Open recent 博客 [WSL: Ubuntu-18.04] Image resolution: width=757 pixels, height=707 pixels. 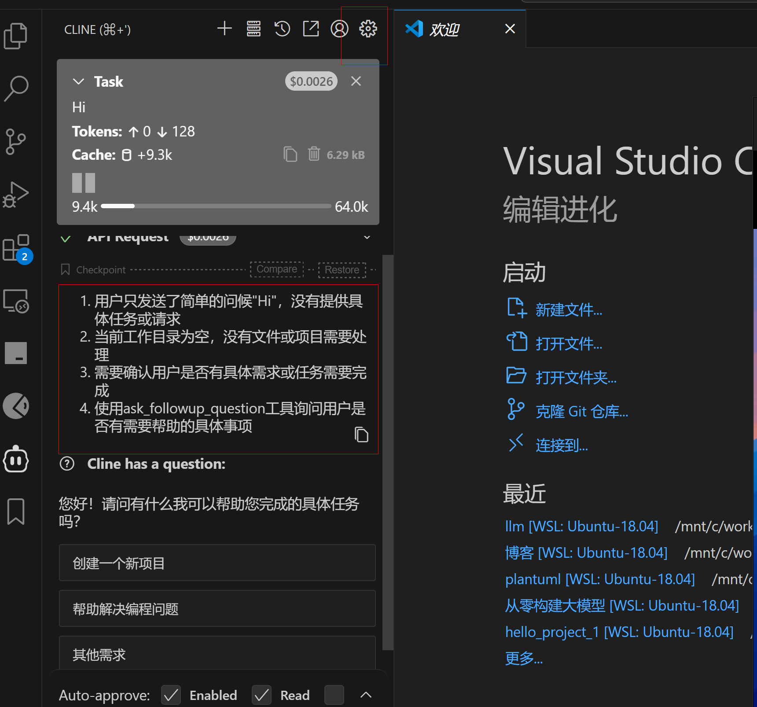click(586, 553)
